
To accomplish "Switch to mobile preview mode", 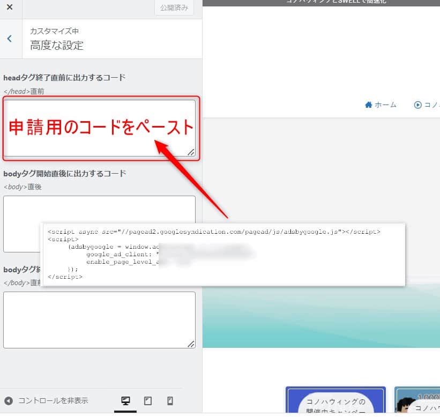I will point(170,400).
